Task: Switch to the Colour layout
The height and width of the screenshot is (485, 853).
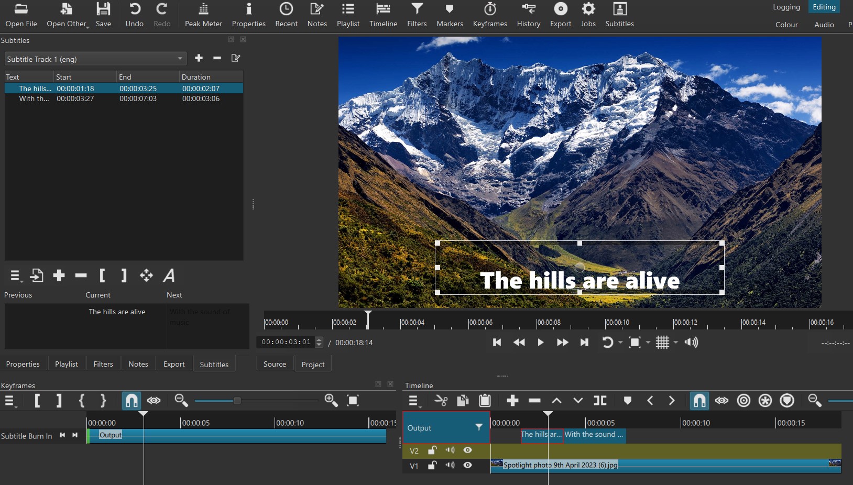Action: (x=786, y=25)
